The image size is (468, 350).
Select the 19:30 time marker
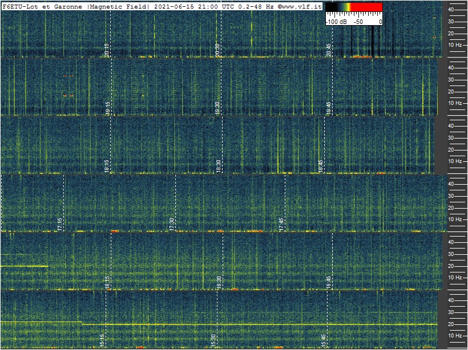coord(218,108)
